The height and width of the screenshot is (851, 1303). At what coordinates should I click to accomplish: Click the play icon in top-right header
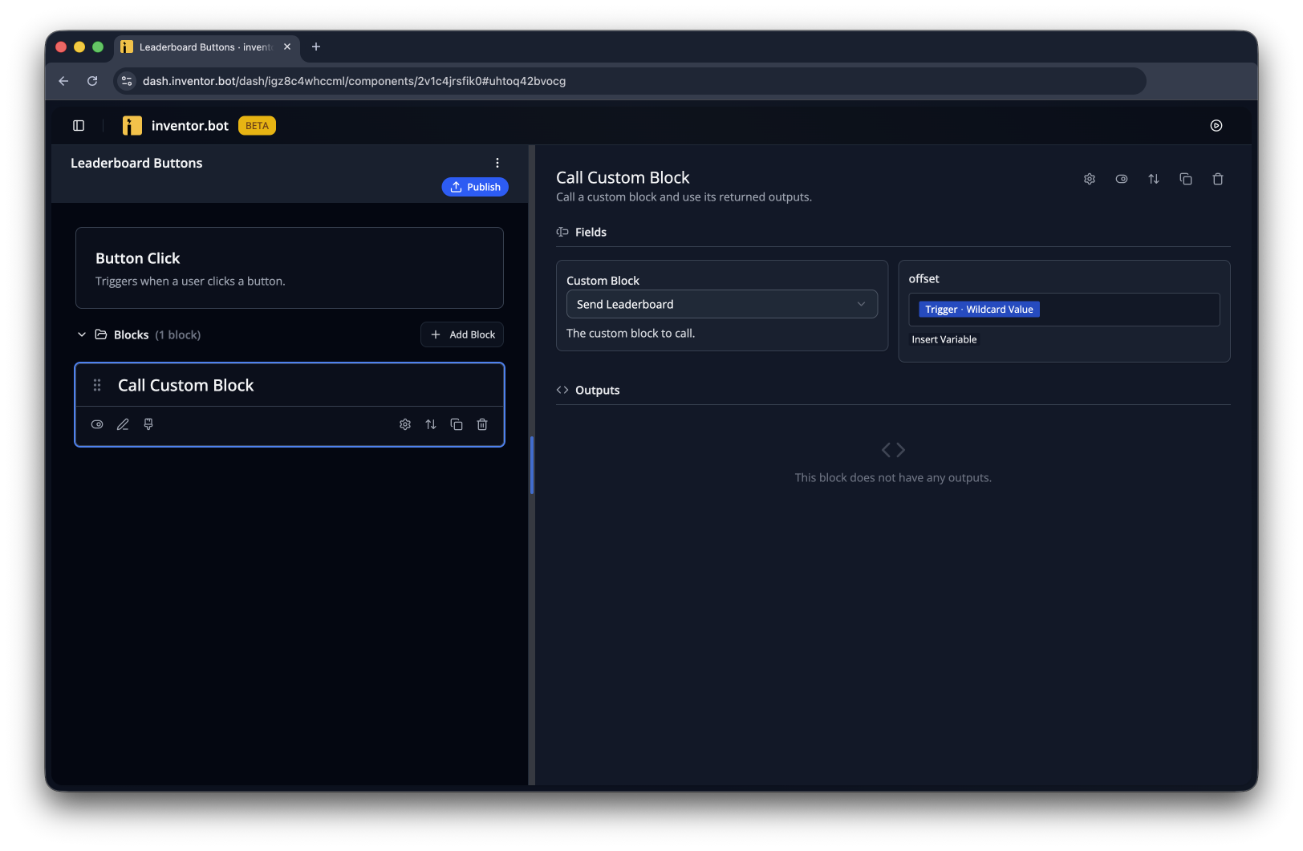coord(1216,125)
